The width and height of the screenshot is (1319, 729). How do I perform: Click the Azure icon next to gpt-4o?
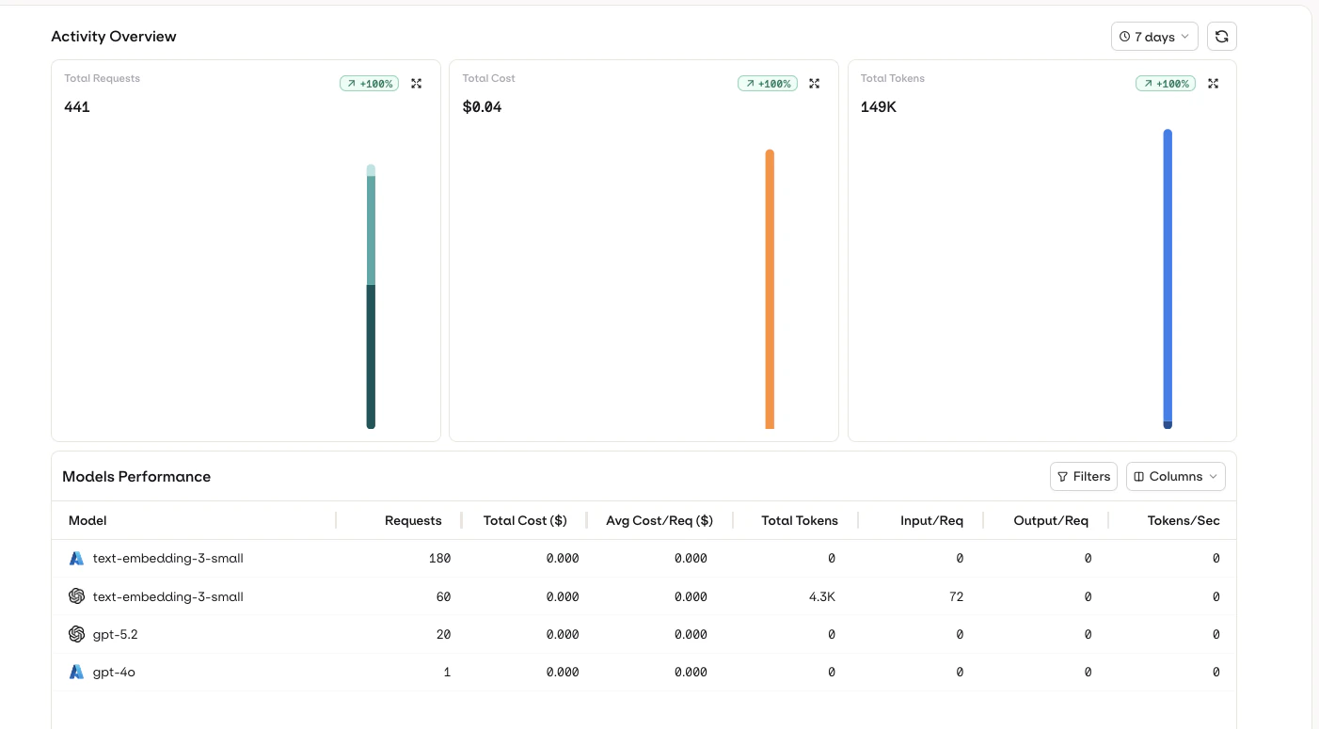77,673
